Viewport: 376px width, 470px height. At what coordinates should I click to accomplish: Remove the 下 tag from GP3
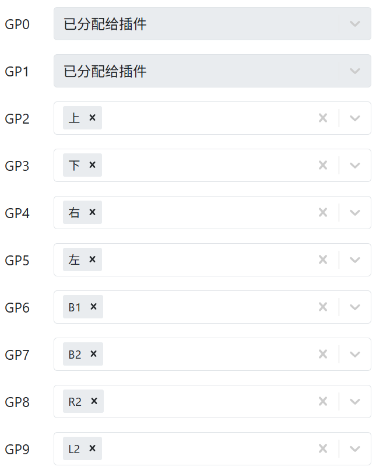pos(92,165)
